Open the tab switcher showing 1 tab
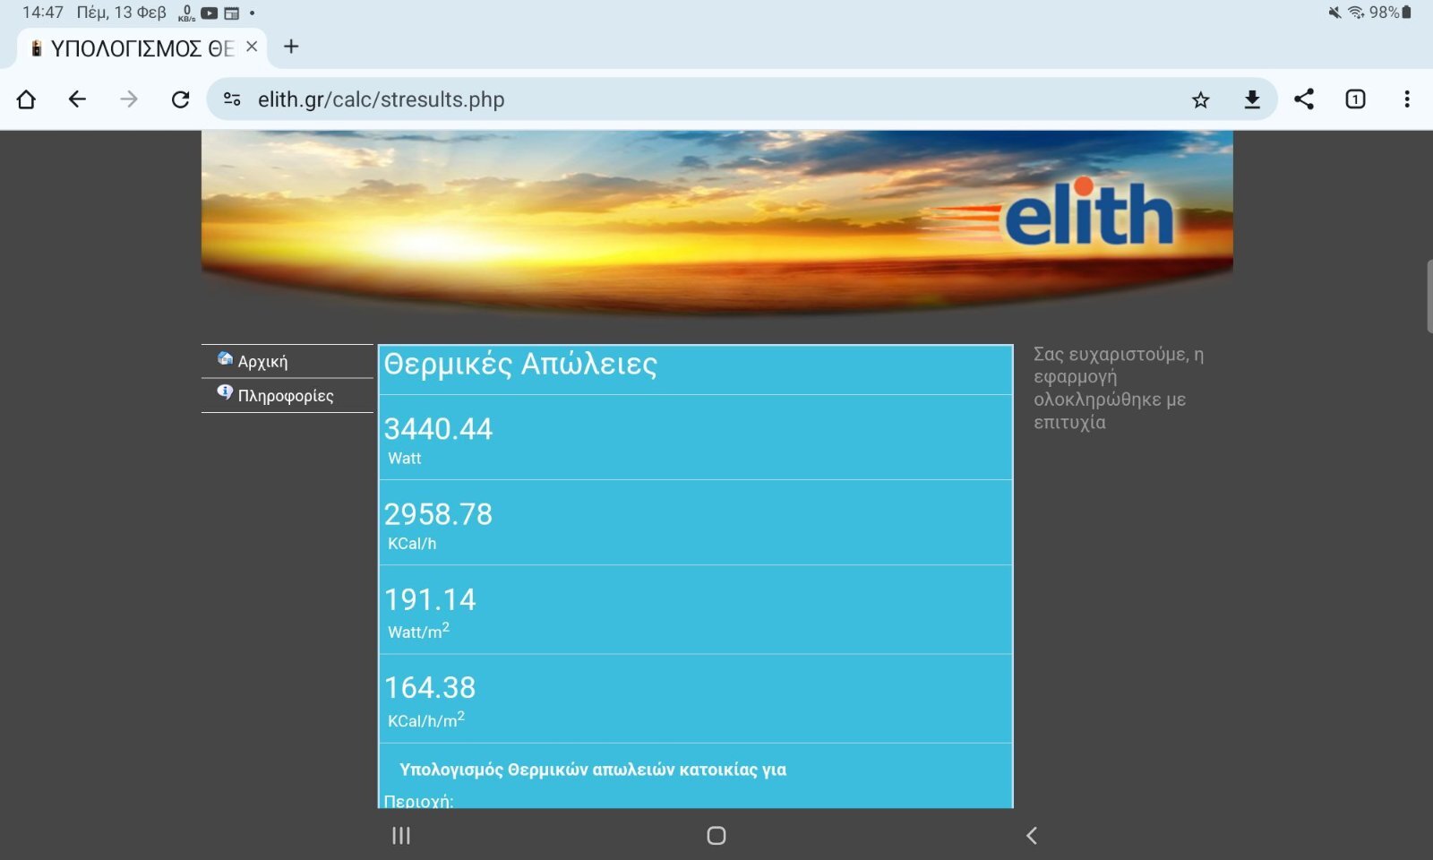The height and width of the screenshot is (860, 1433). [x=1355, y=99]
